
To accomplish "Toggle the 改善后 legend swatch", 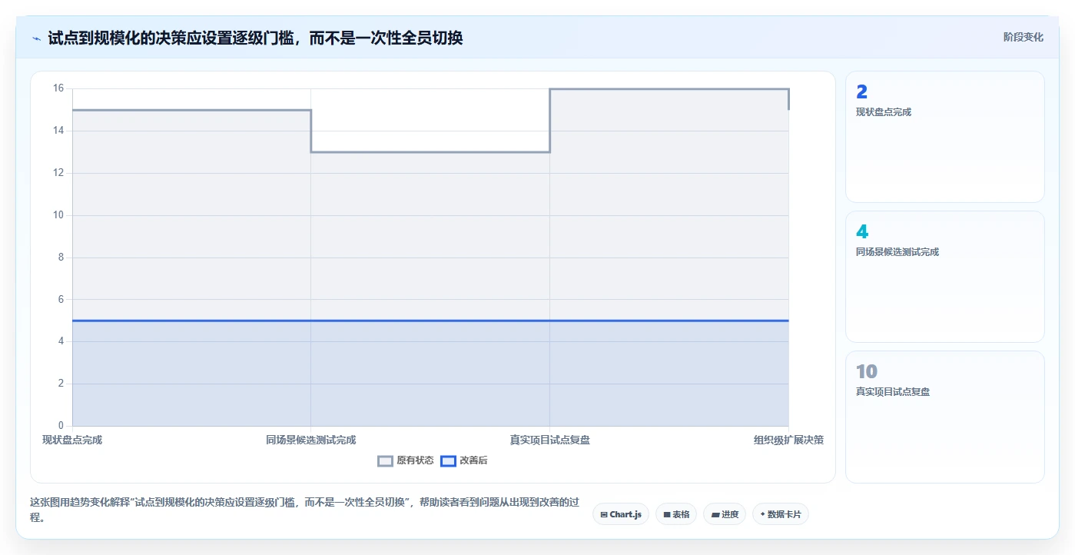I will [448, 460].
